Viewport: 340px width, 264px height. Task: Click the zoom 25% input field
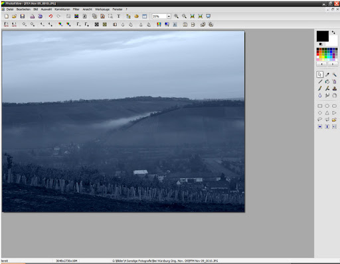159,17
